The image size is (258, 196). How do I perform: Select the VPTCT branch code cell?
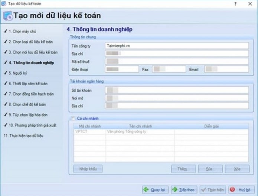[x=90, y=132]
